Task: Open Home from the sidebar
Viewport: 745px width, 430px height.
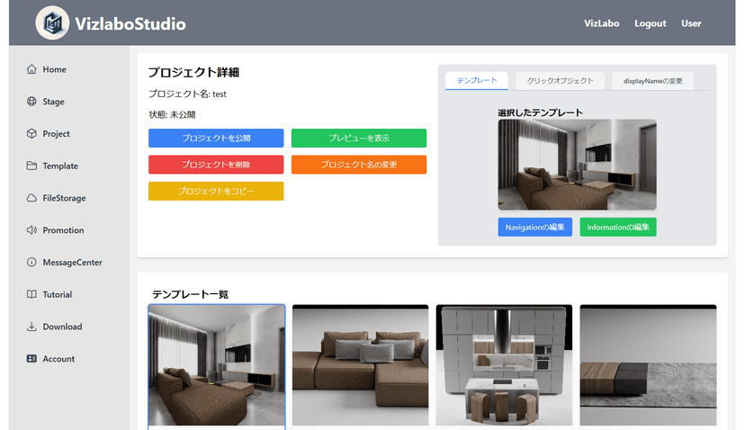Action: [54, 69]
